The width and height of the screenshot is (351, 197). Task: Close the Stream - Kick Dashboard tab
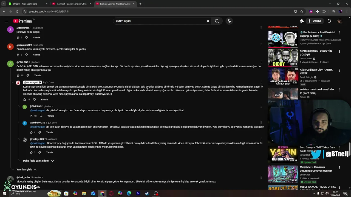point(47,4)
